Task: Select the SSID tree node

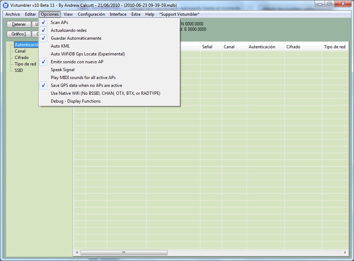Action: pyautogui.click(x=19, y=70)
